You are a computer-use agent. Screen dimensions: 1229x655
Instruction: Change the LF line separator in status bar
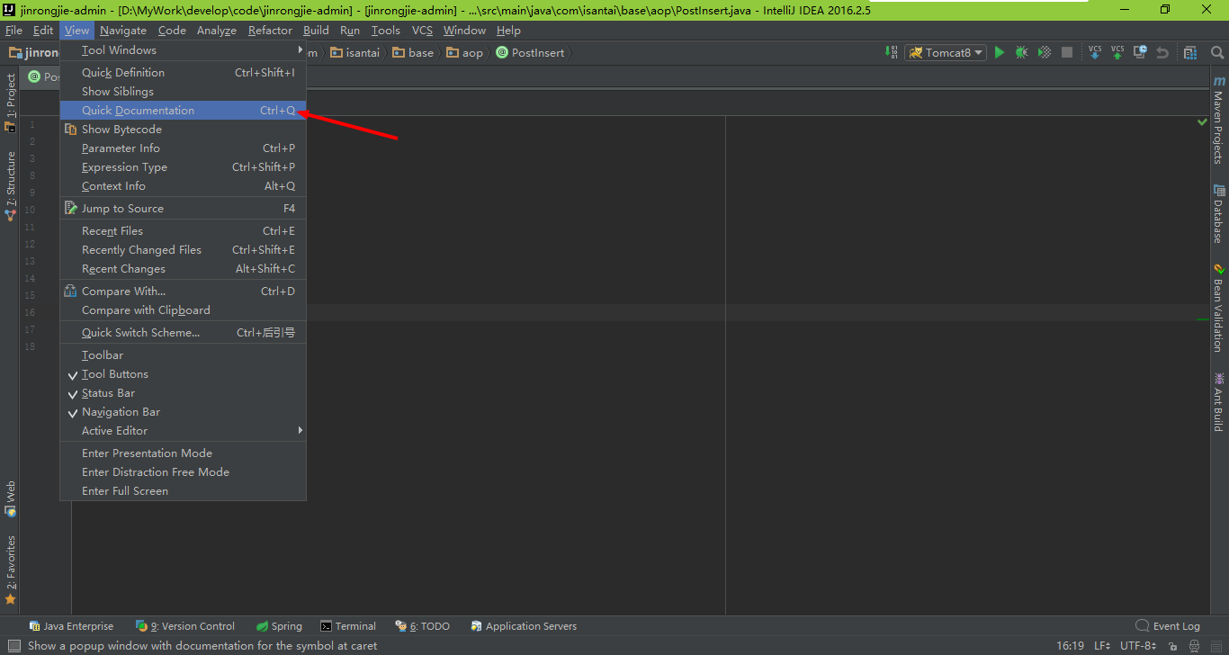click(1103, 646)
